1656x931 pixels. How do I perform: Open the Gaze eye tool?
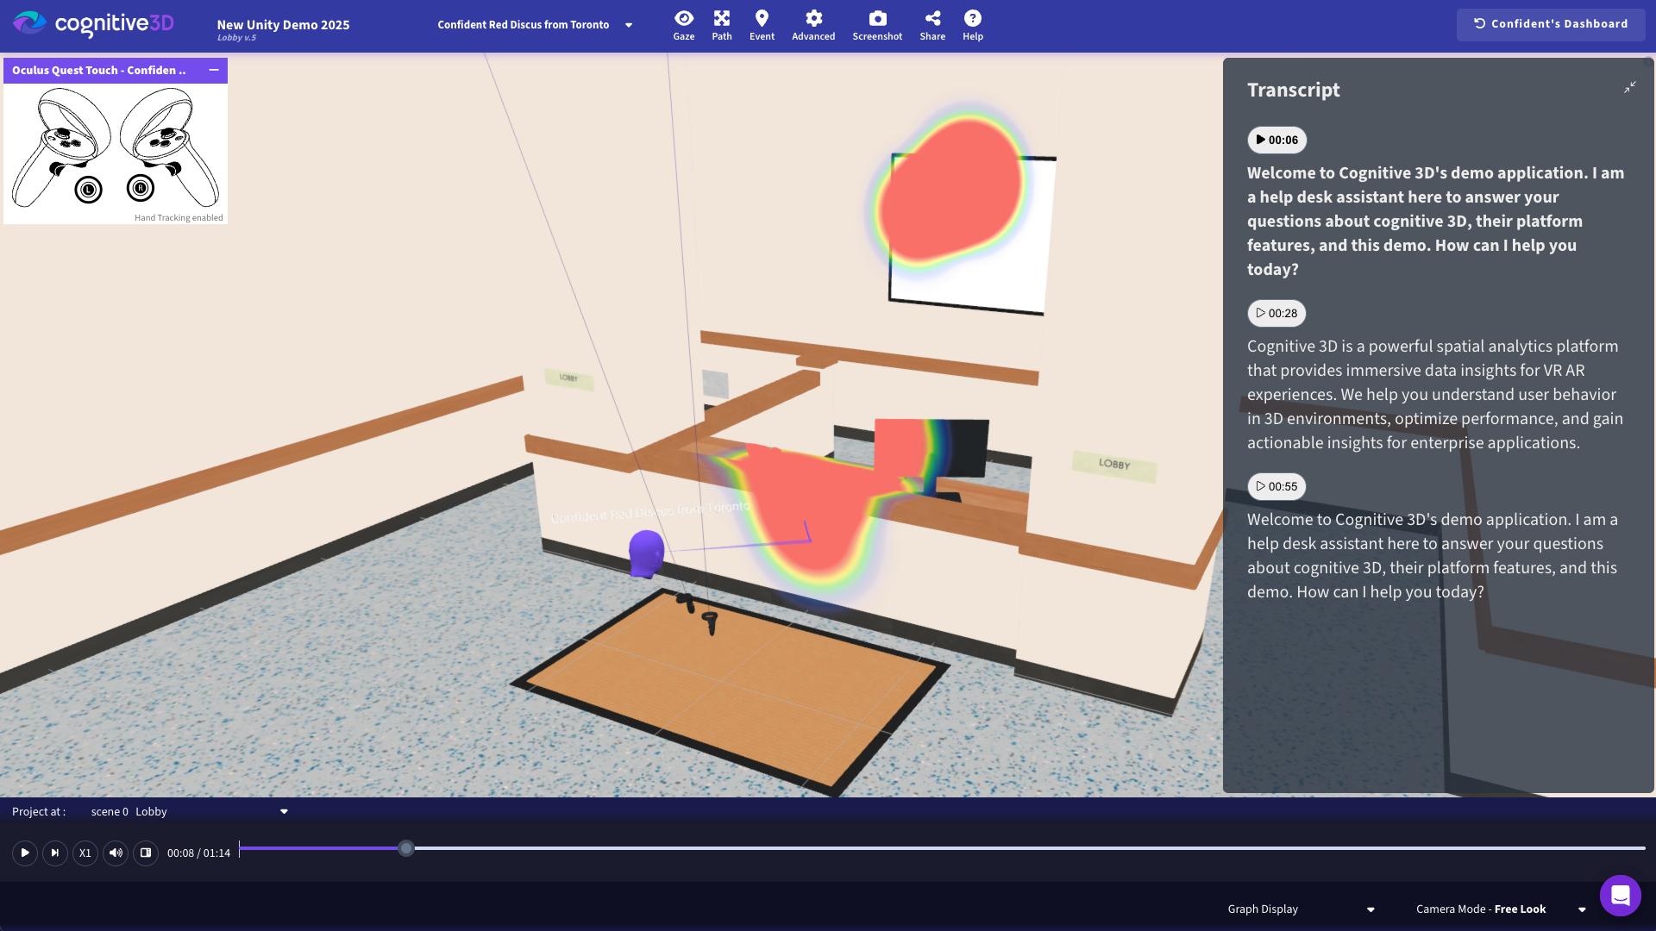point(683,25)
